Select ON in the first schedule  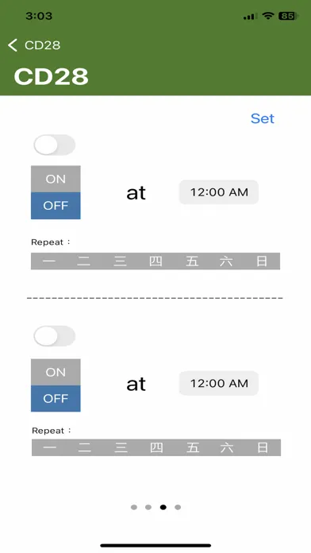click(x=56, y=179)
